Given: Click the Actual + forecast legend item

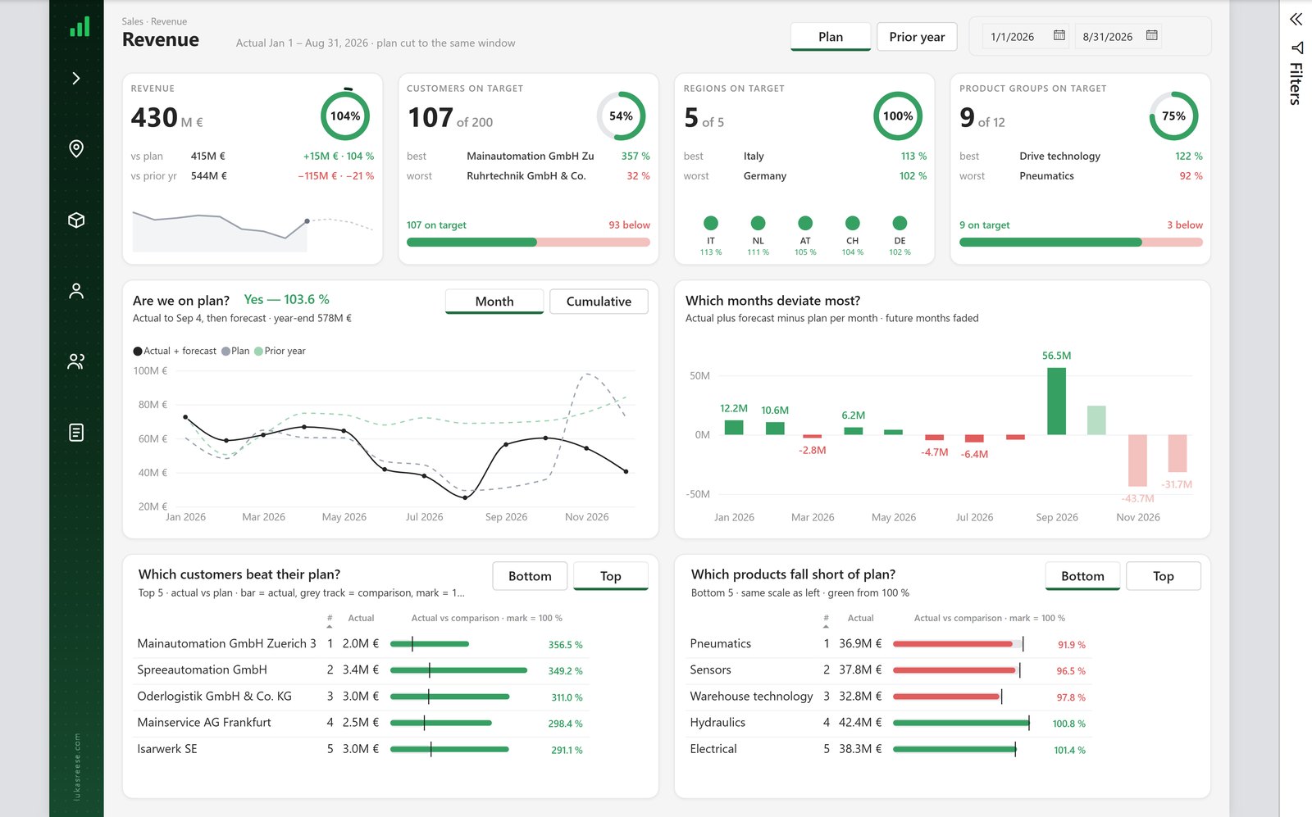Looking at the screenshot, I should [x=175, y=351].
